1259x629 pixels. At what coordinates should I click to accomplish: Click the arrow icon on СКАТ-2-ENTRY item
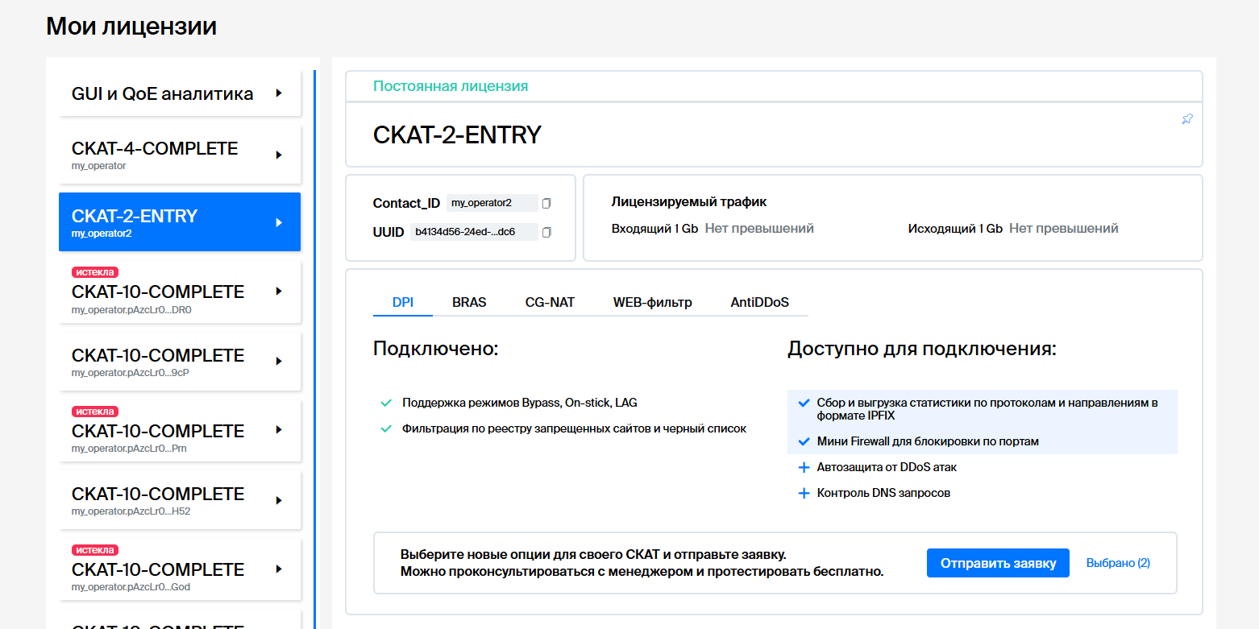pyautogui.click(x=279, y=222)
